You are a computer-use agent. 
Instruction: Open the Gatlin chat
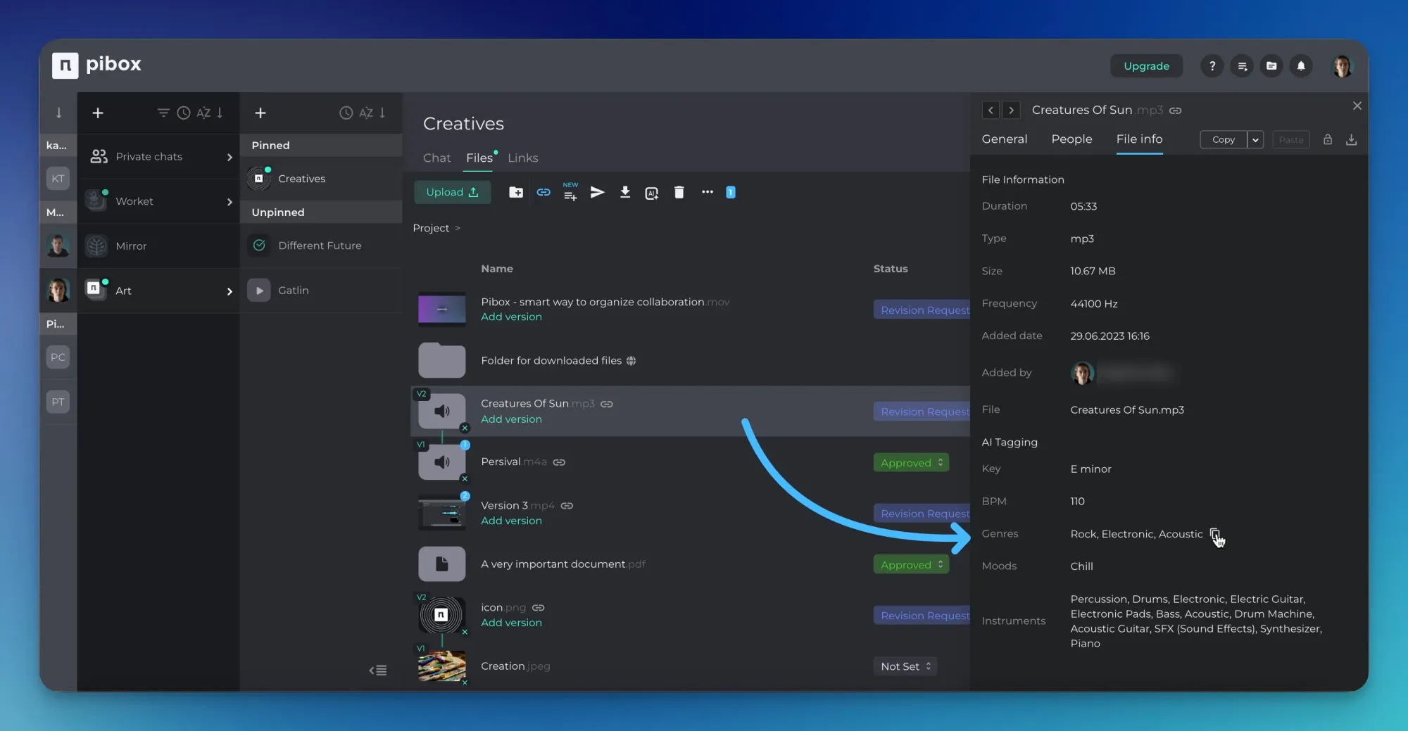coord(321,290)
